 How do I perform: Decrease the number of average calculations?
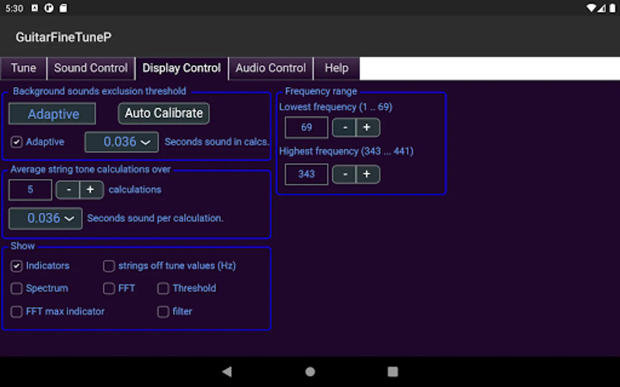68,190
